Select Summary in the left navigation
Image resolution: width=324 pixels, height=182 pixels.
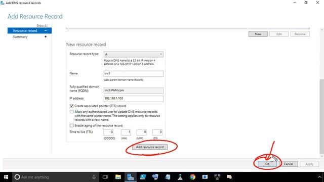(20, 37)
